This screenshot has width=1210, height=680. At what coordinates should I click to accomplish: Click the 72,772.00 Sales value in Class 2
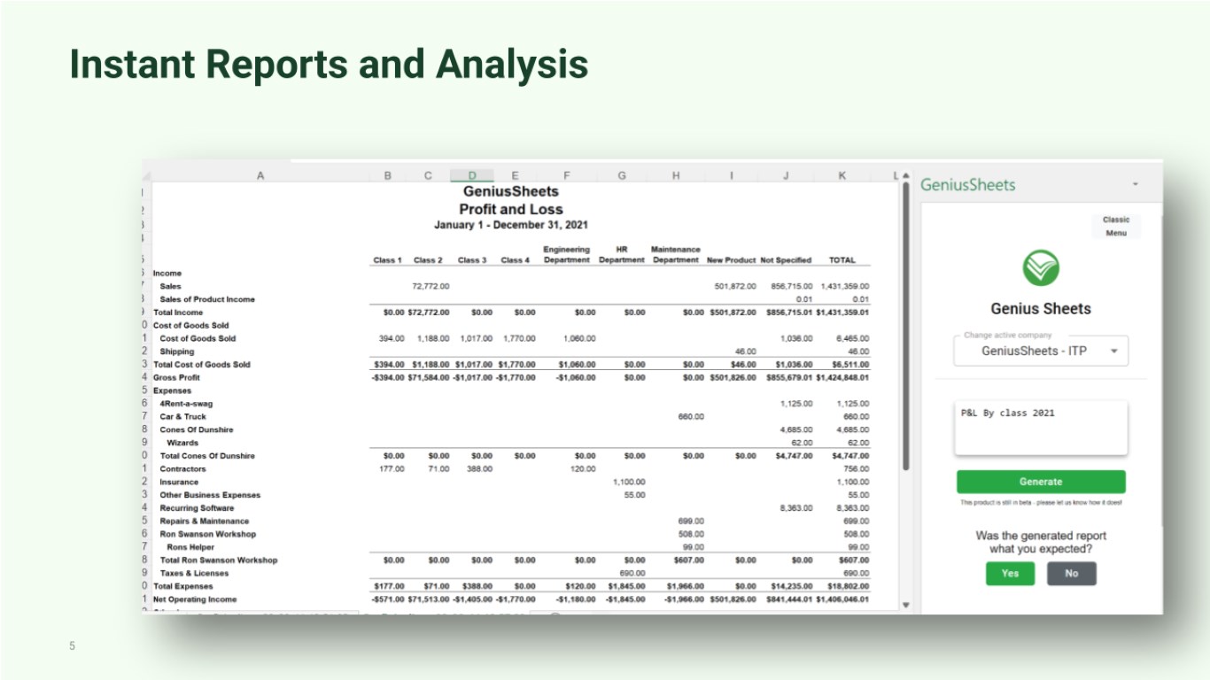tap(430, 286)
